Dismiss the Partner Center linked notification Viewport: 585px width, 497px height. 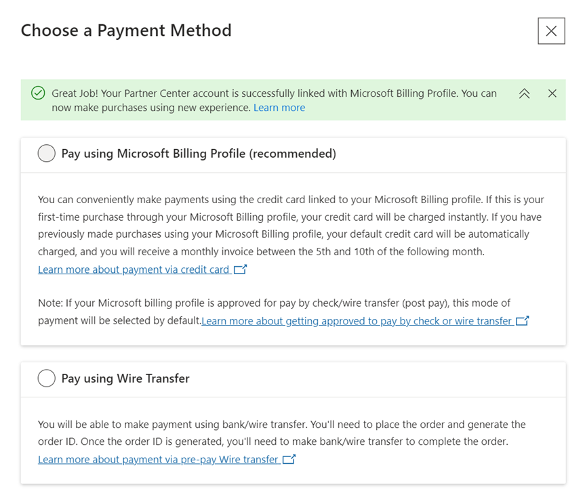552,93
